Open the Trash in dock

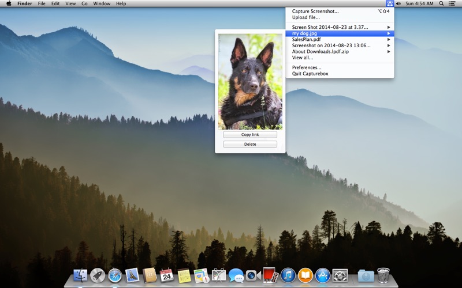point(383,275)
